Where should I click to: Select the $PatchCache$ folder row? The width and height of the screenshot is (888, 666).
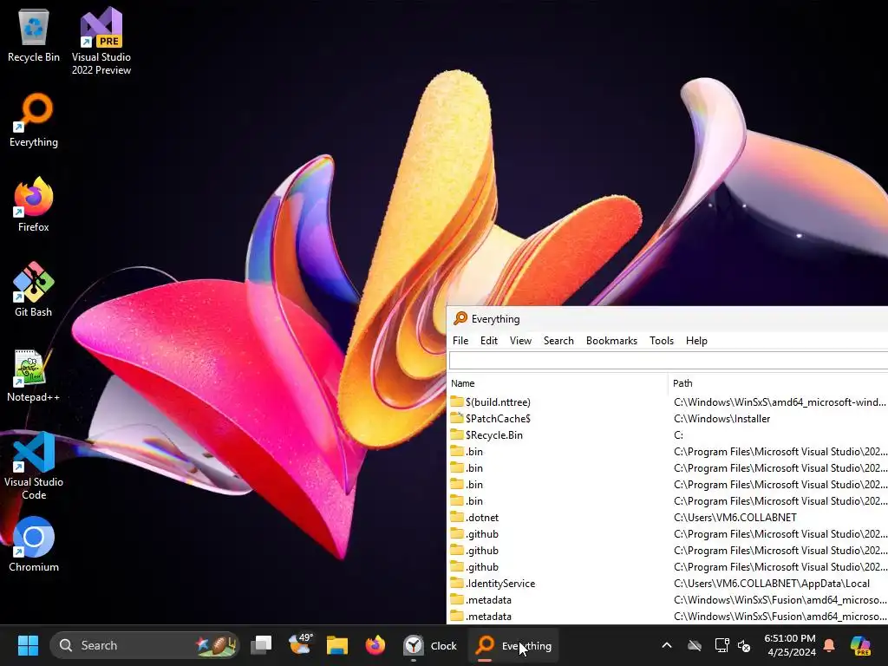669,419
